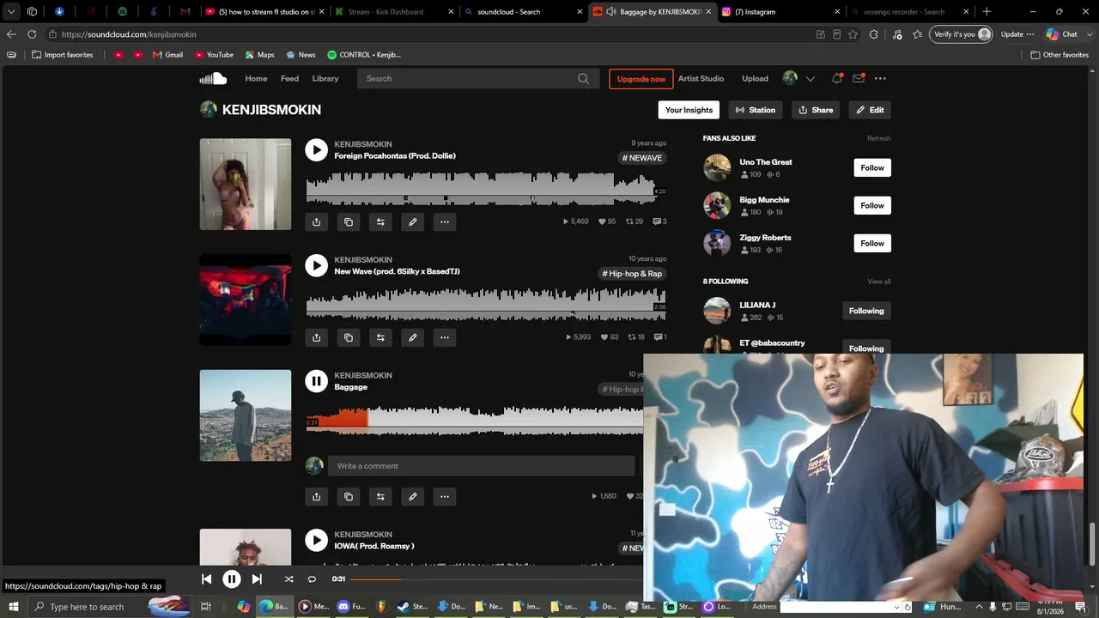Repost the Baggage track
The width and height of the screenshot is (1099, 618).
tap(380, 496)
